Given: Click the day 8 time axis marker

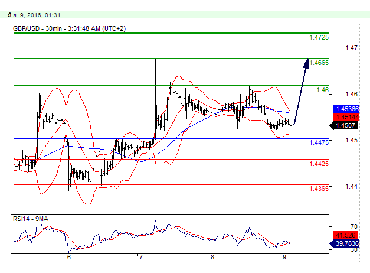Looking at the screenshot, I should (212, 257).
